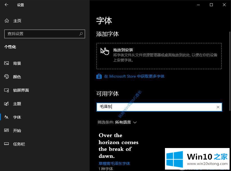Click the chevron next to 所有语言
231x171 pixels.
coord(135,123)
